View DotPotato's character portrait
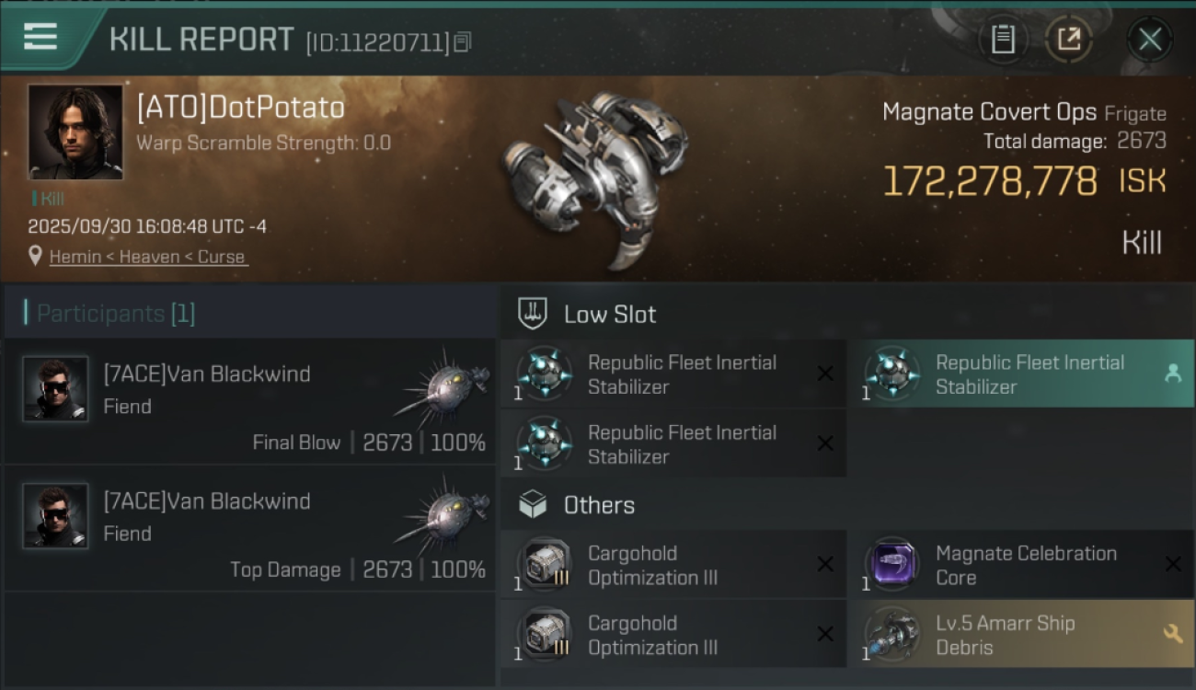The image size is (1196, 690). 75,132
